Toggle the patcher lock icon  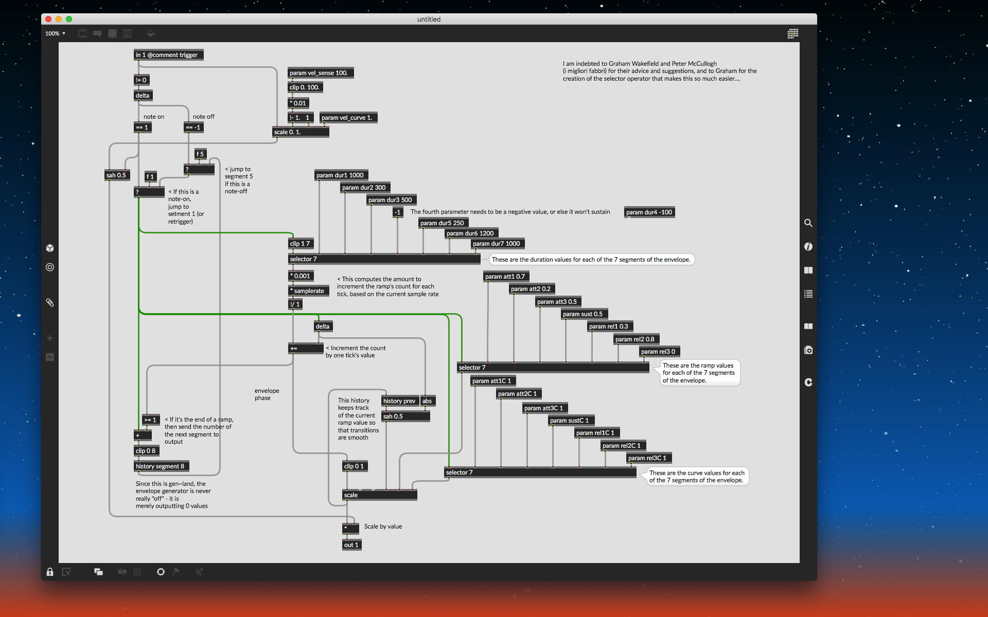50,572
